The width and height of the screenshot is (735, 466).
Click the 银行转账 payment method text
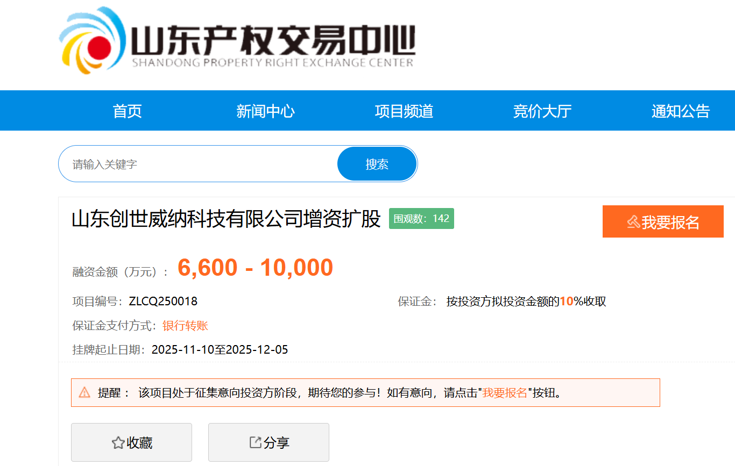pyautogui.click(x=185, y=326)
